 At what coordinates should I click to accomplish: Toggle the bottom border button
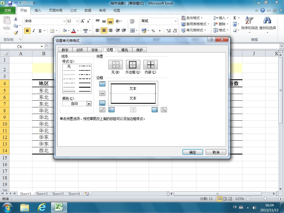click(102, 103)
